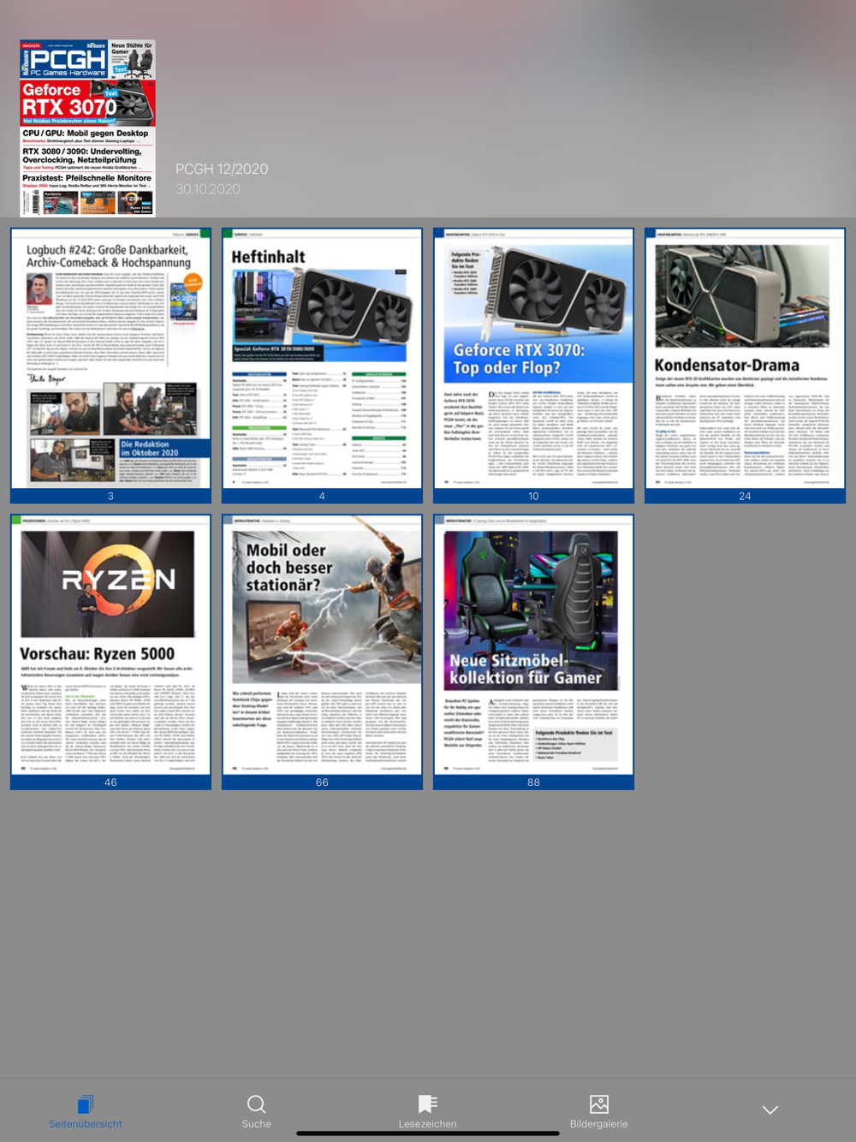Tap page number 88 label
Viewport: 856px width, 1142px height.
pos(533,782)
